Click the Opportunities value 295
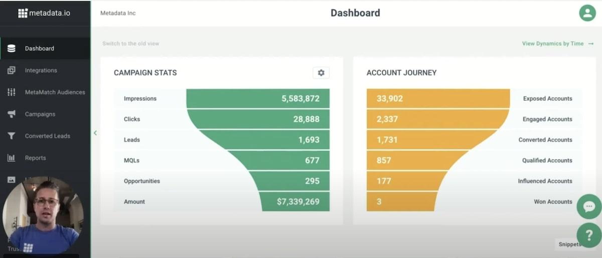Screen dimensions: 602x258 coord(312,181)
